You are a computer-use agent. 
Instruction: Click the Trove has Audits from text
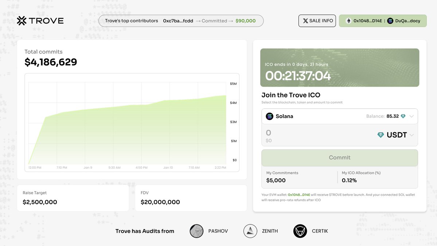(145, 231)
